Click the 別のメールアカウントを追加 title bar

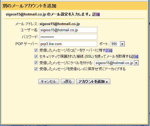(74, 6)
